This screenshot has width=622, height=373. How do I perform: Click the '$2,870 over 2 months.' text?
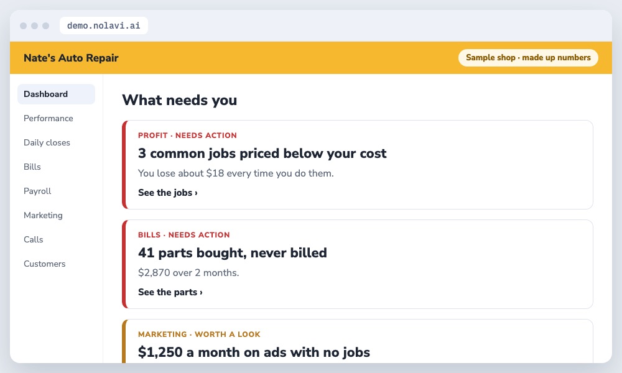tap(188, 273)
